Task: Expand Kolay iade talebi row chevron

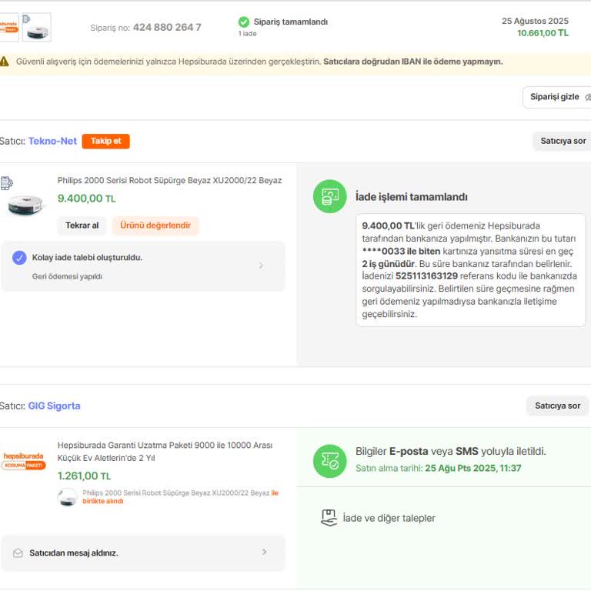Action: click(261, 265)
